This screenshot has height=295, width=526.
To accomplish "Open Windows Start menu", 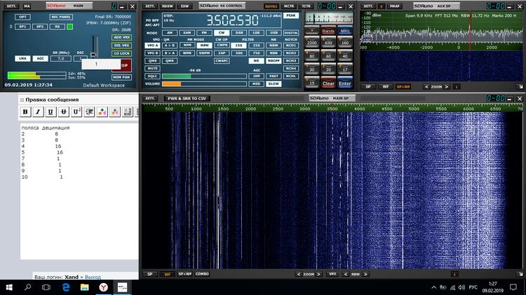I will coord(9,287).
